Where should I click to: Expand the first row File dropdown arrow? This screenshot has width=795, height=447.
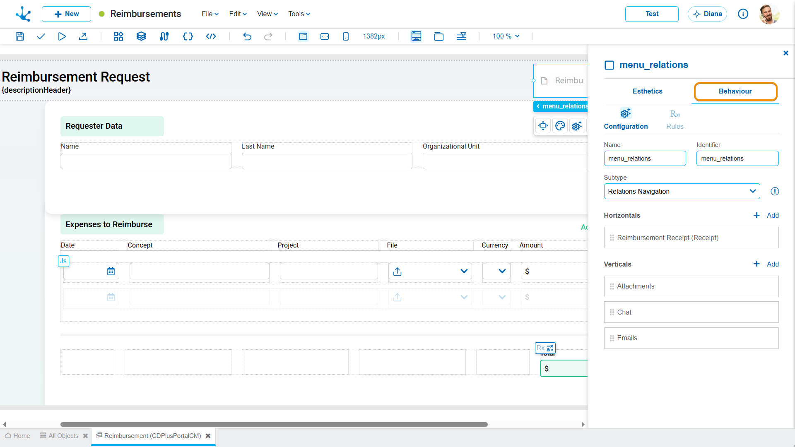click(x=464, y=272)
